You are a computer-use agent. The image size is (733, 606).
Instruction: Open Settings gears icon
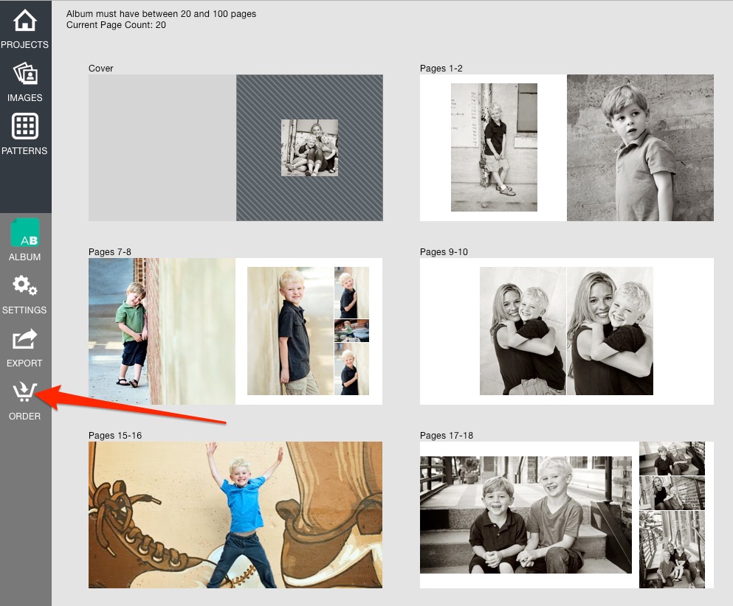25,285
